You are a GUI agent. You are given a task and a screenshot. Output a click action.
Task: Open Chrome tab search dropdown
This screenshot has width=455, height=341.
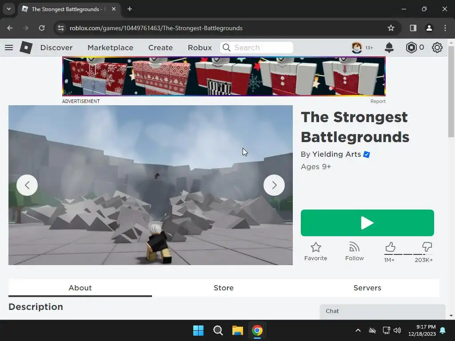click(x=9, y=9)
